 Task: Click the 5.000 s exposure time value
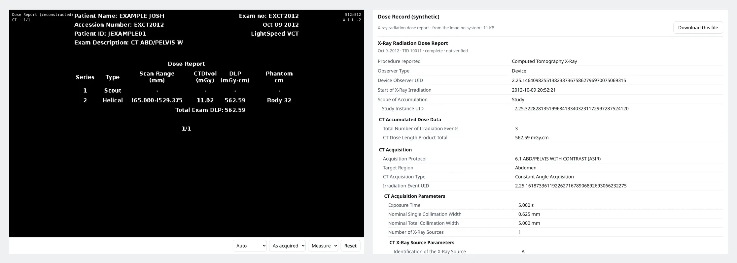[x=526, y=205]
